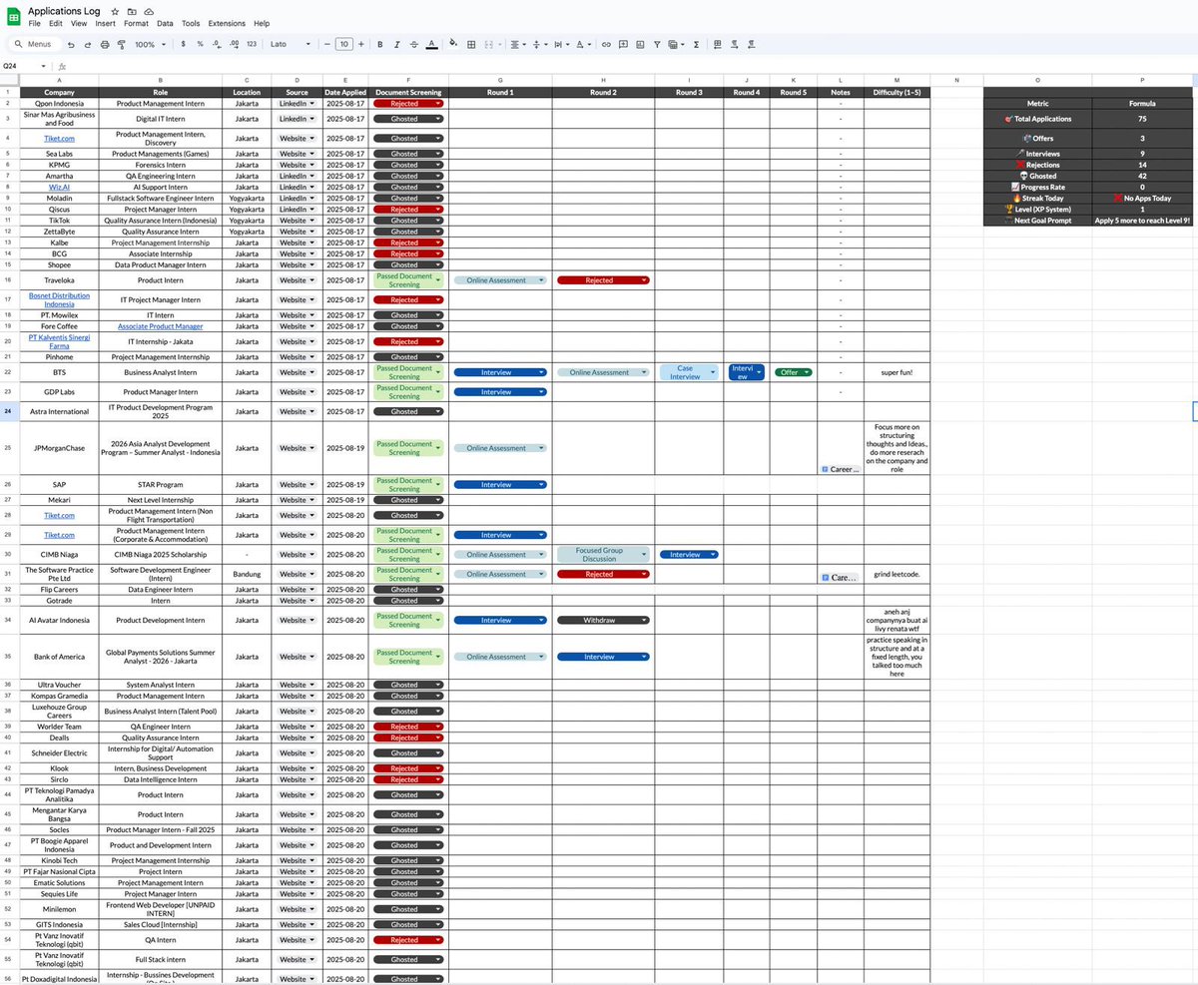Screen dimensions: 1198x985
Task: Toggle italic formatting
Action: click(397, 45)
